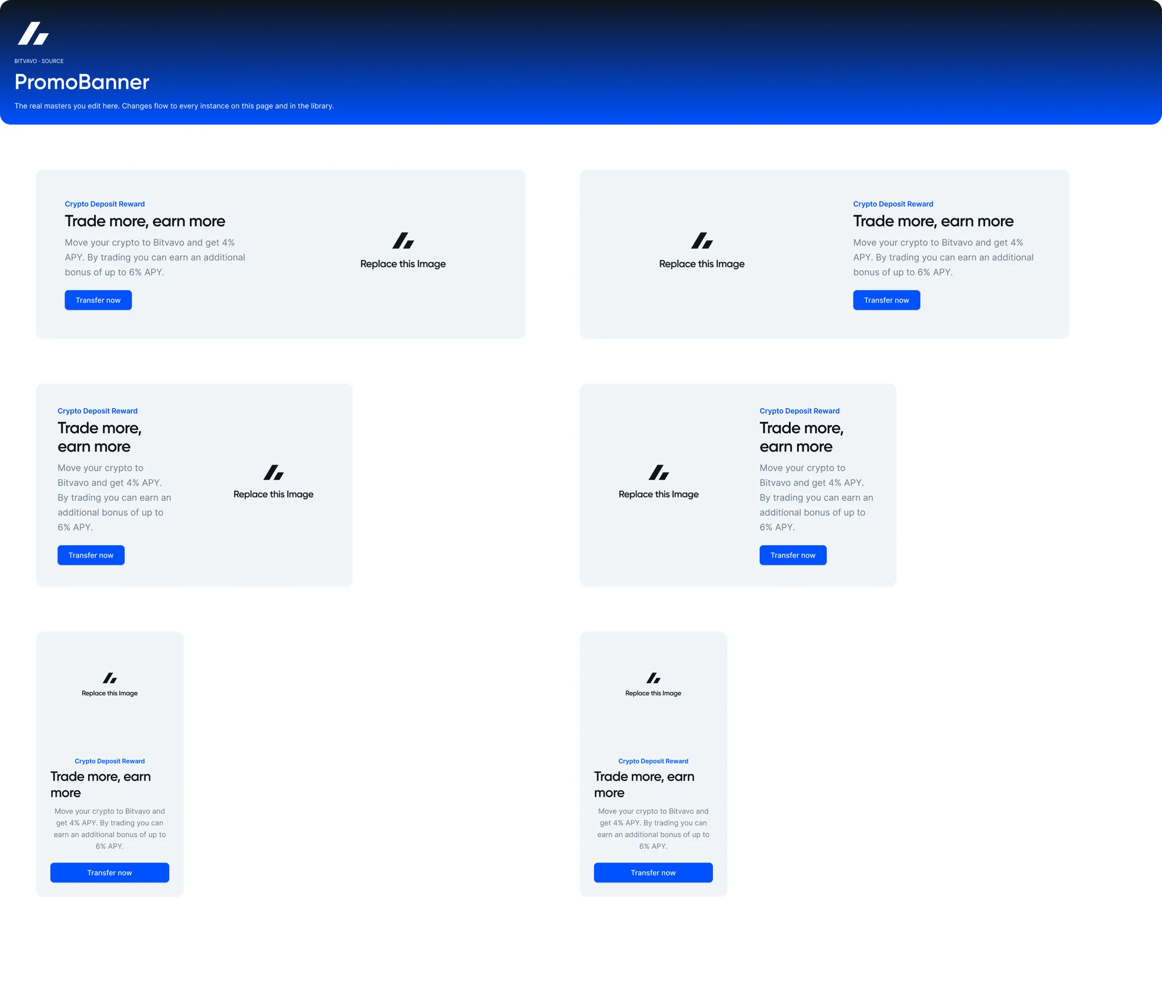Select 'Replace this Image' text in left narrow banner

click(x=110, y=693)
